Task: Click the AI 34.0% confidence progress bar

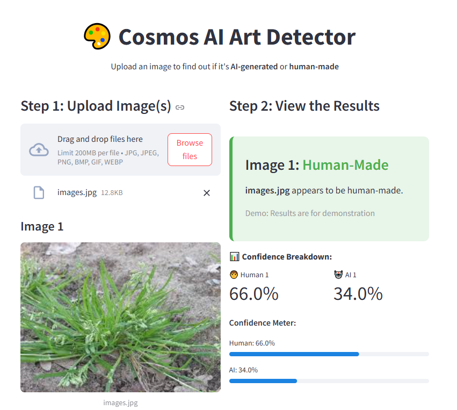Action: pos(329,381)
